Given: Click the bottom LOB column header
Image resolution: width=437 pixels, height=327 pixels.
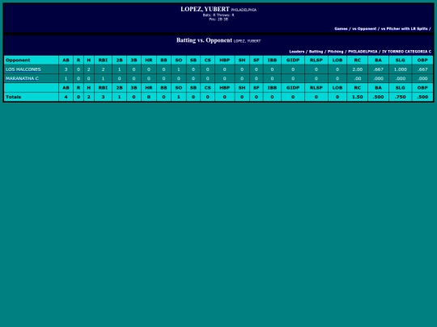Looking at the screenshot, I should tap(337, 87).
